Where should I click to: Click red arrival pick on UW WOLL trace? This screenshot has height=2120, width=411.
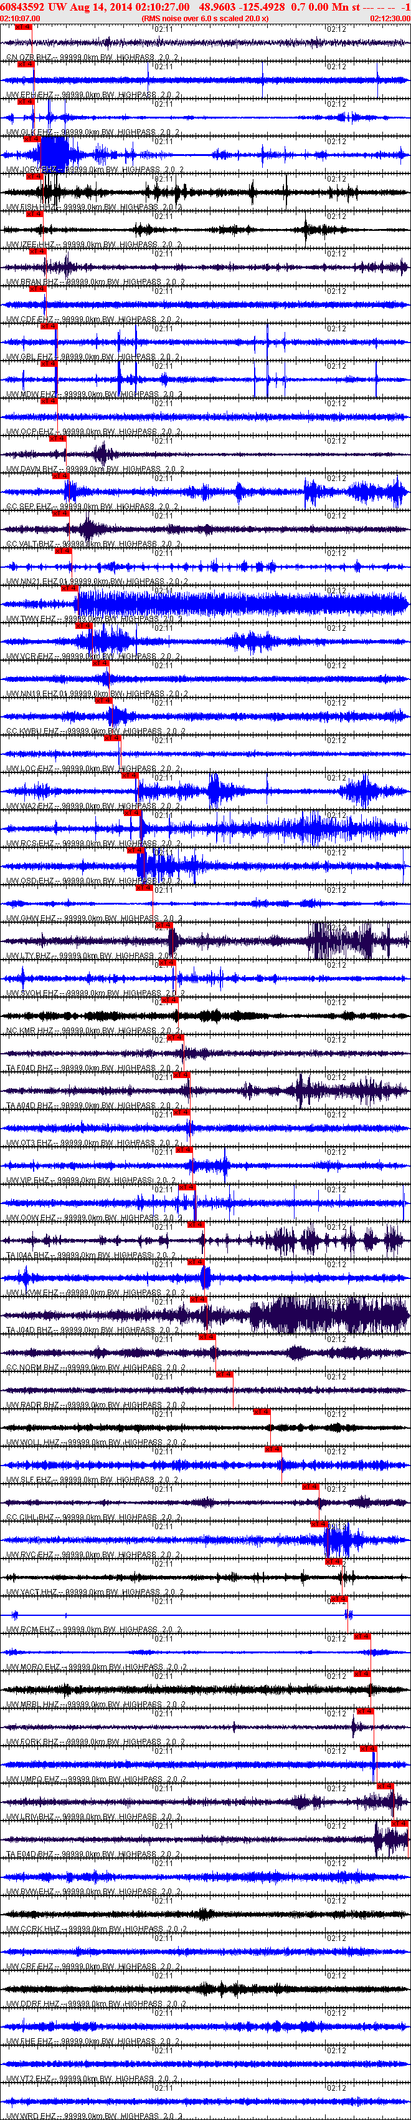pyautogui.click(x=262, y=1413)
